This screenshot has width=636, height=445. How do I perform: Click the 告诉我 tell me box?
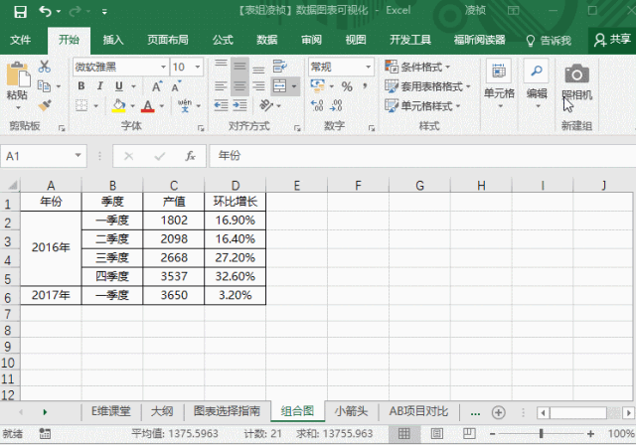549,40
